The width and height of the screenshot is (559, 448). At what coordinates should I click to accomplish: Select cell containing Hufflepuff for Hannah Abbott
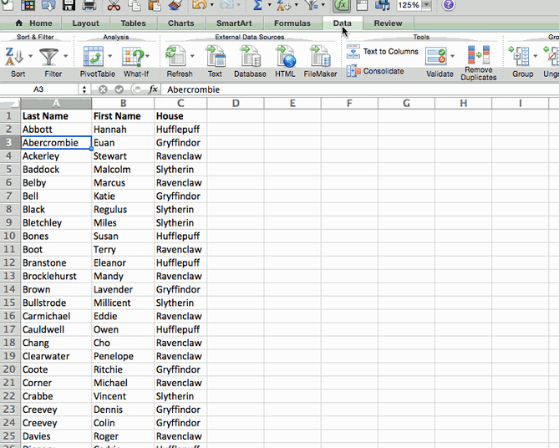180,130
